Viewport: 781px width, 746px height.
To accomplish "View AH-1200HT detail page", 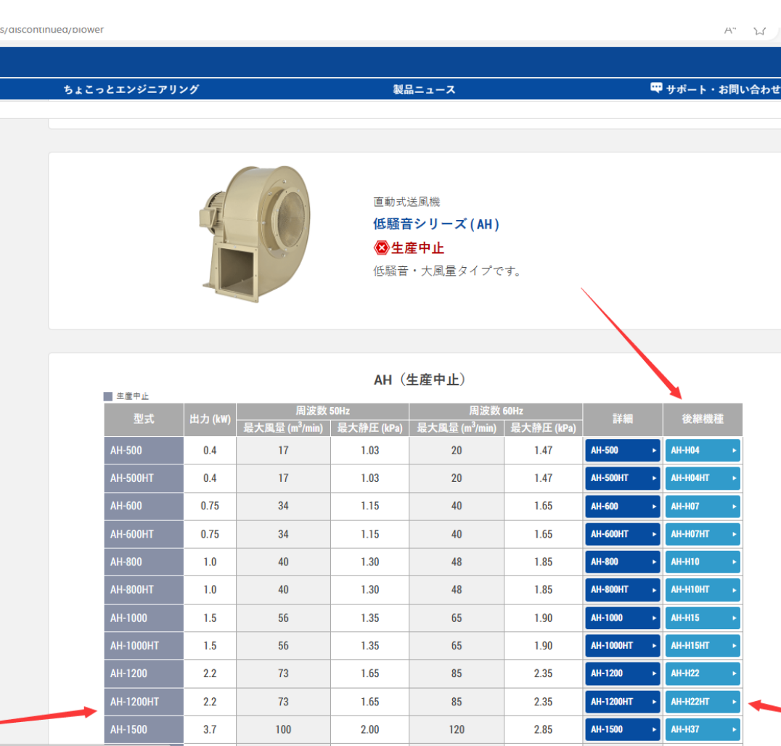I will pyautogui.click(x=622, y=702).
